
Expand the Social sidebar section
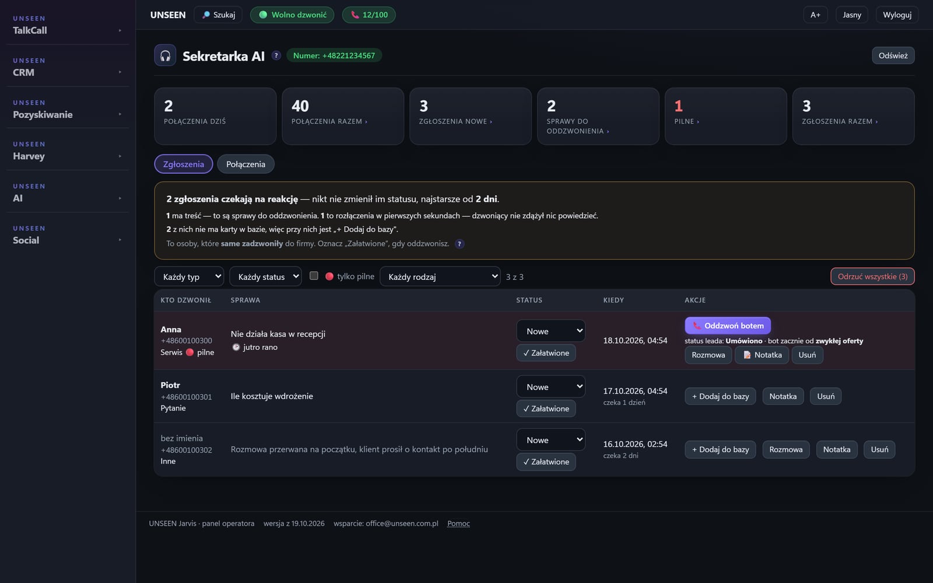pos(68,234)
